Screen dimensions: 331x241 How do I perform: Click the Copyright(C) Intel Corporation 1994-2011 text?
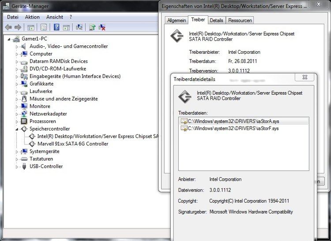click(x=249, y=201)
